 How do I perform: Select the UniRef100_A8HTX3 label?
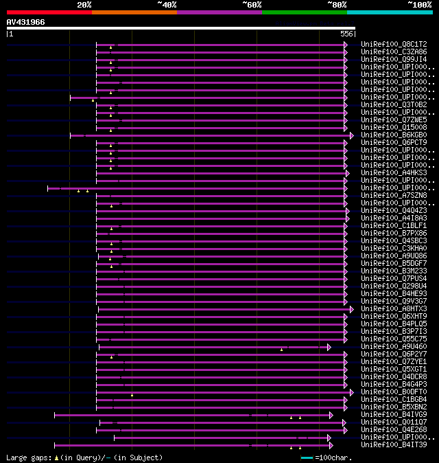point(394,309)
